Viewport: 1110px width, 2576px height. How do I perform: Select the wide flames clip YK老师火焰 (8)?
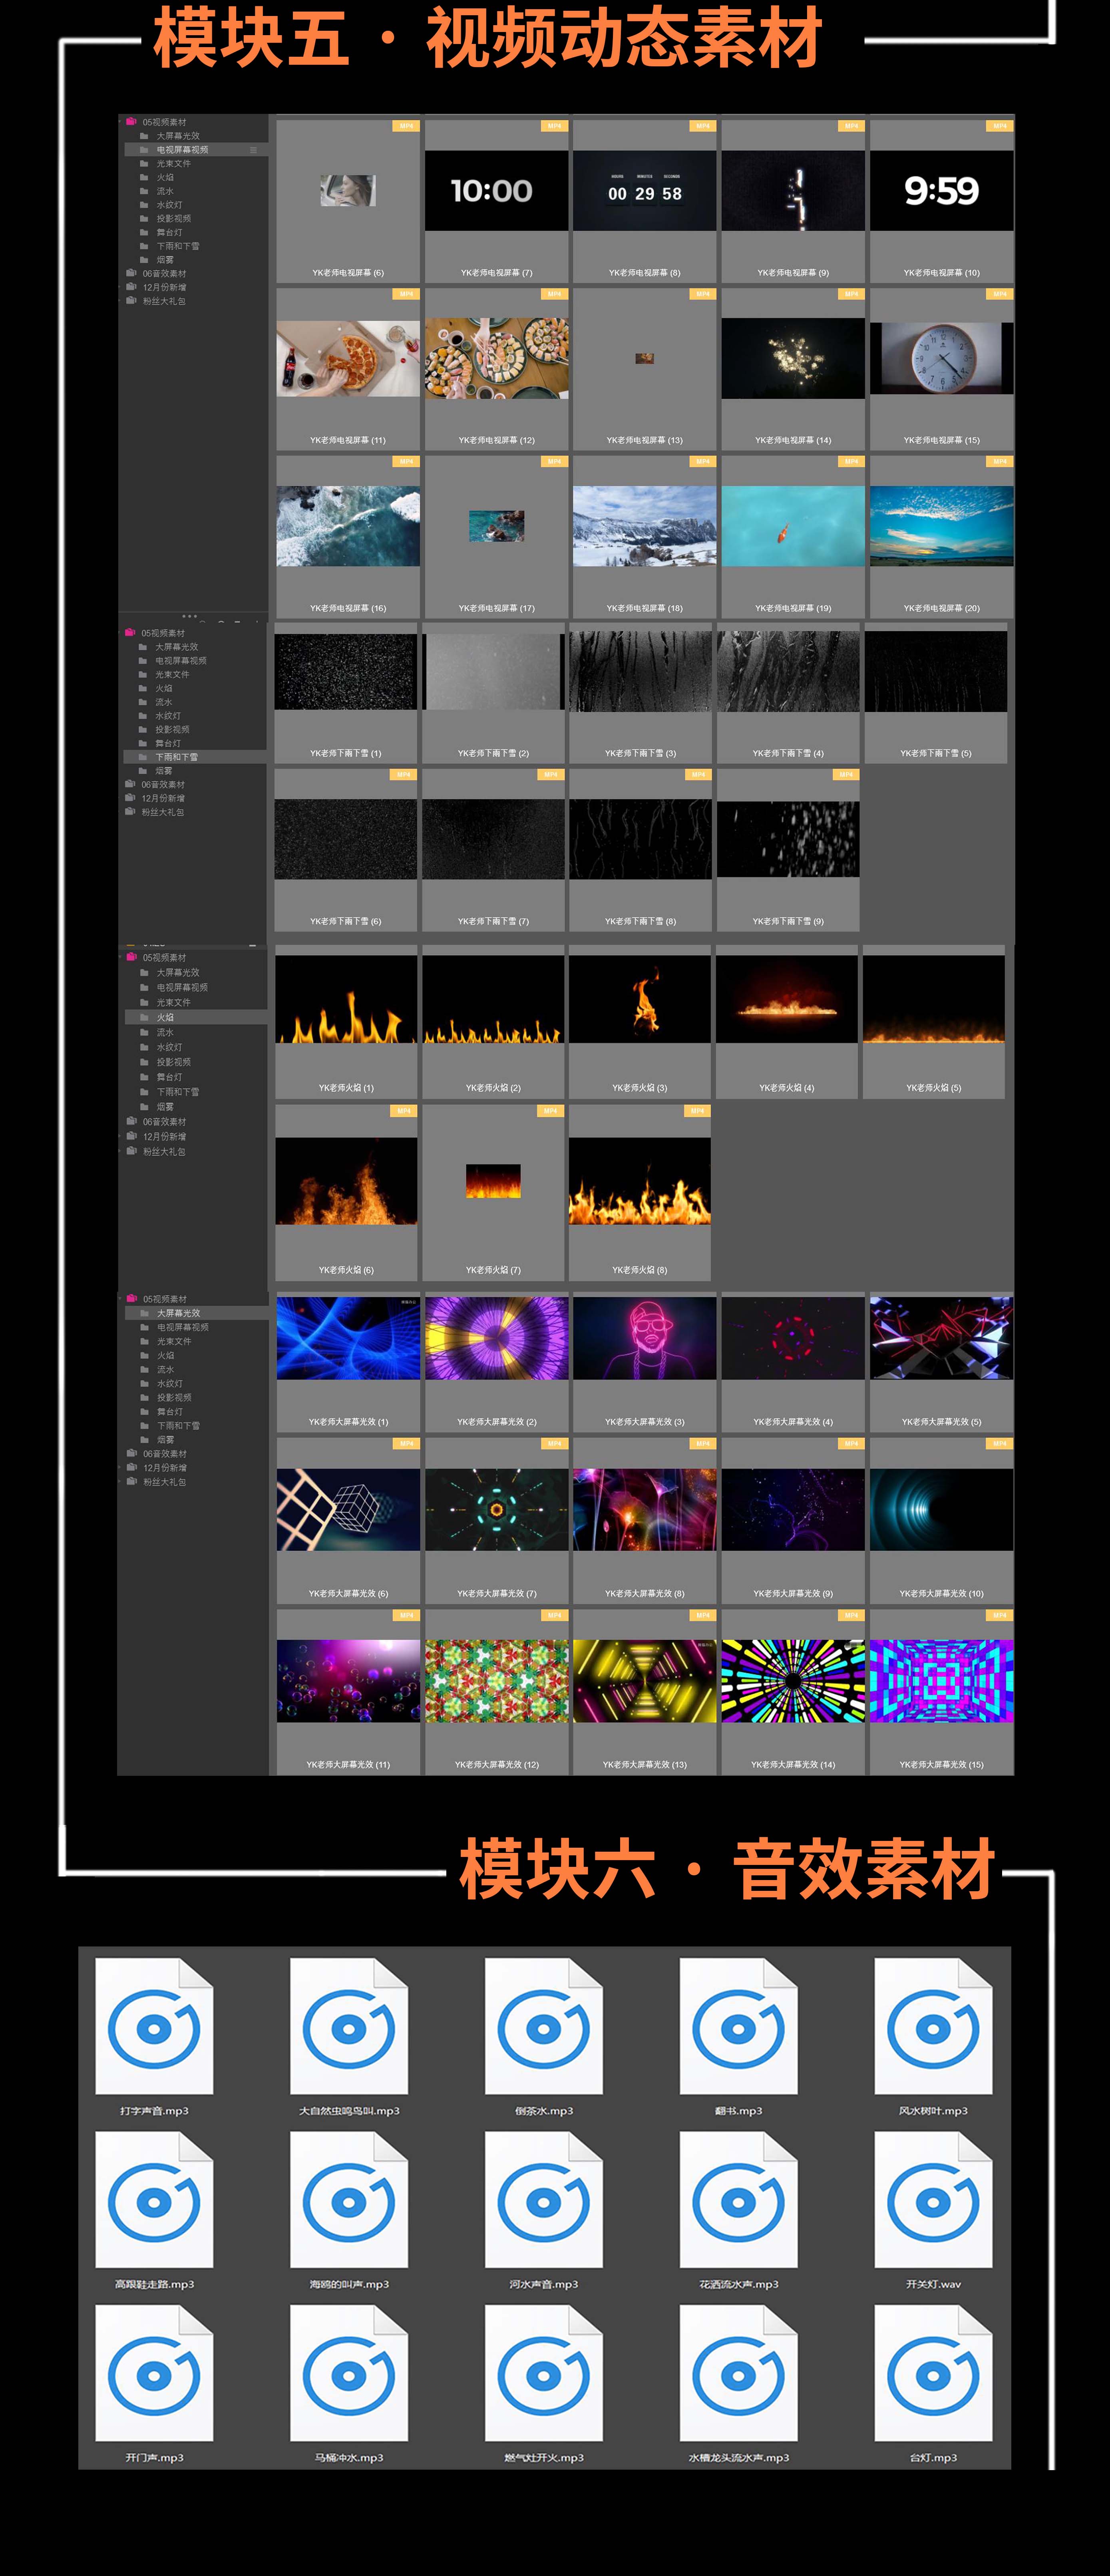(640, 1181)
